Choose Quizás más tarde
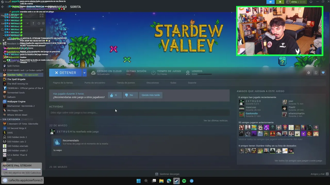This screenshot has height=185, width=330. pyautogui.click(x=151, y=95)
